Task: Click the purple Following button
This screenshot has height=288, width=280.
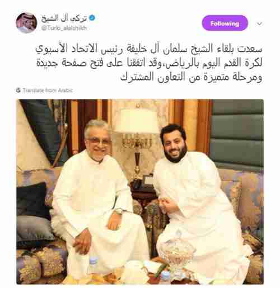Action: point(225,23)
